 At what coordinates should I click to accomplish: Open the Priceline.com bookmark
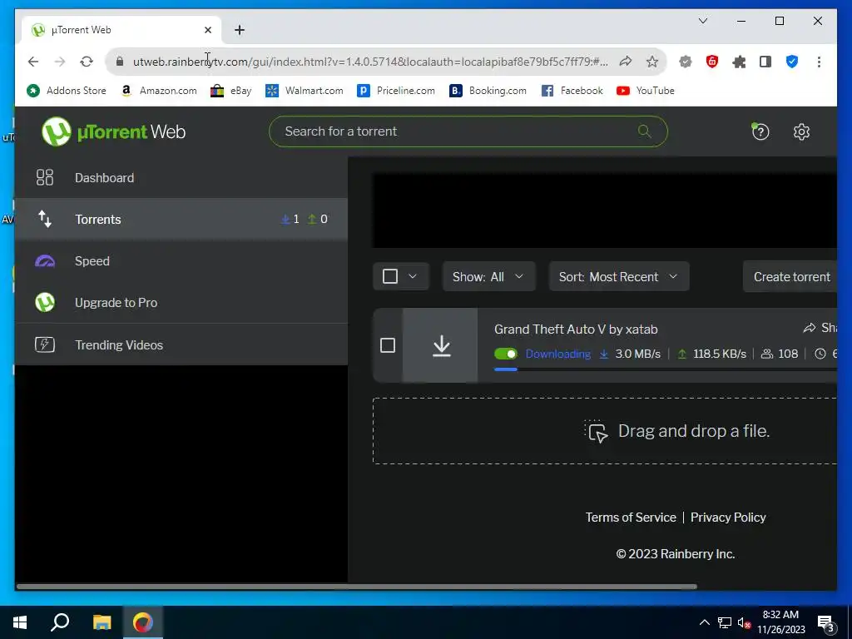point(396,91)
